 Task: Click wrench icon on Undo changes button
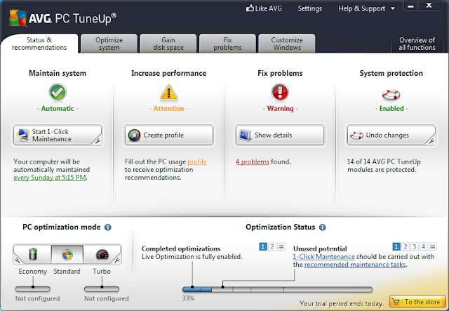[x=432, y=140]
